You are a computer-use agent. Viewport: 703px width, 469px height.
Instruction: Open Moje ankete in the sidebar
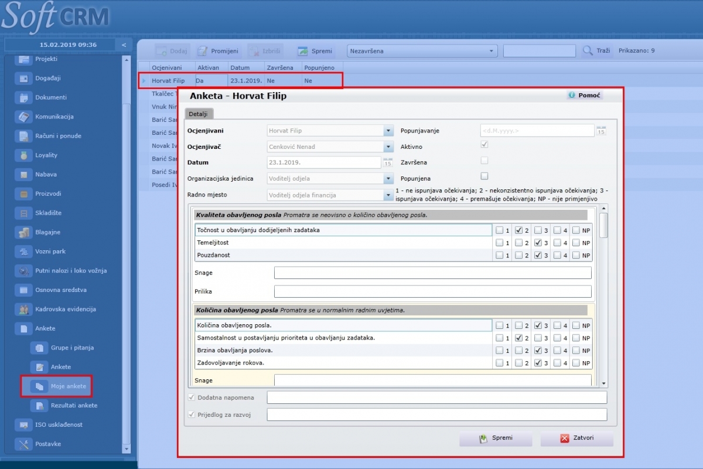click(69, 386)
